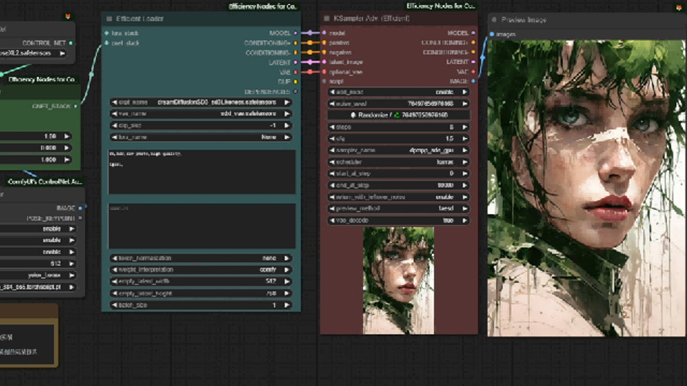Increase empty_latent_width with right arrow

[287, 281]
